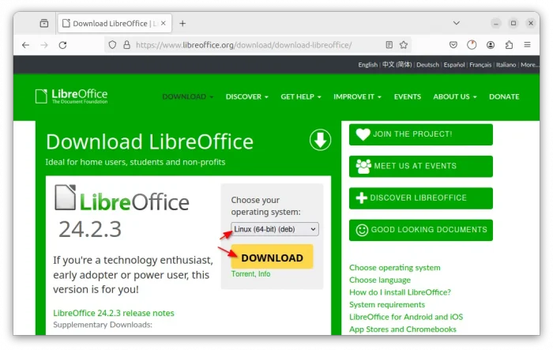Open the EVENTS navigation item
The height and width of the screenshot is (350, 553).
click(x=407, y=96)
